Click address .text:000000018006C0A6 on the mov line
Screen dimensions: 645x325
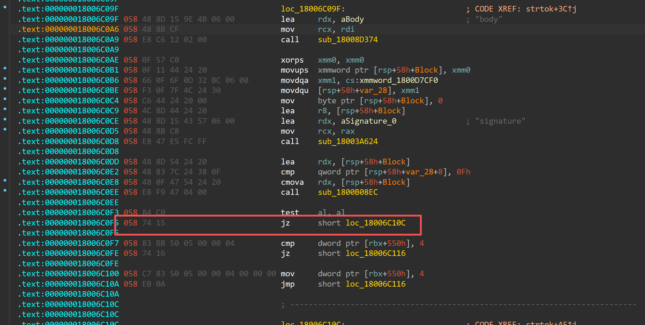point(69,29)
